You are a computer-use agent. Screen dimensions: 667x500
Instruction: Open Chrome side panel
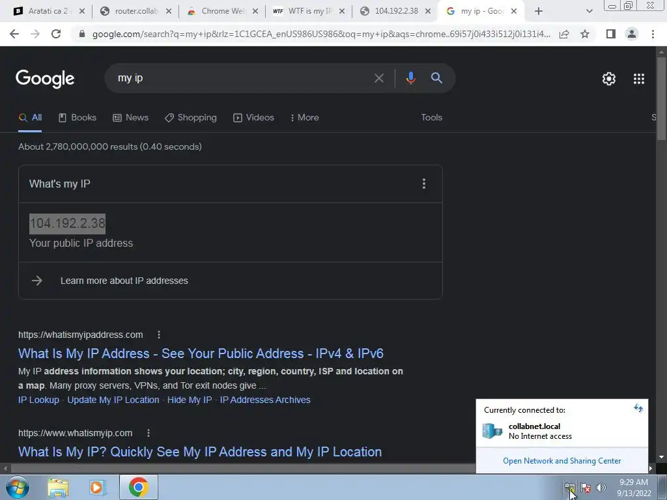pos(611,34)
